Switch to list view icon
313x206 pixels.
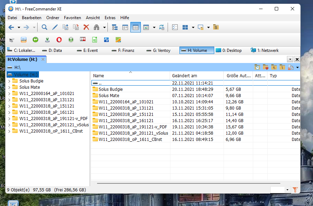click(125, 27)
